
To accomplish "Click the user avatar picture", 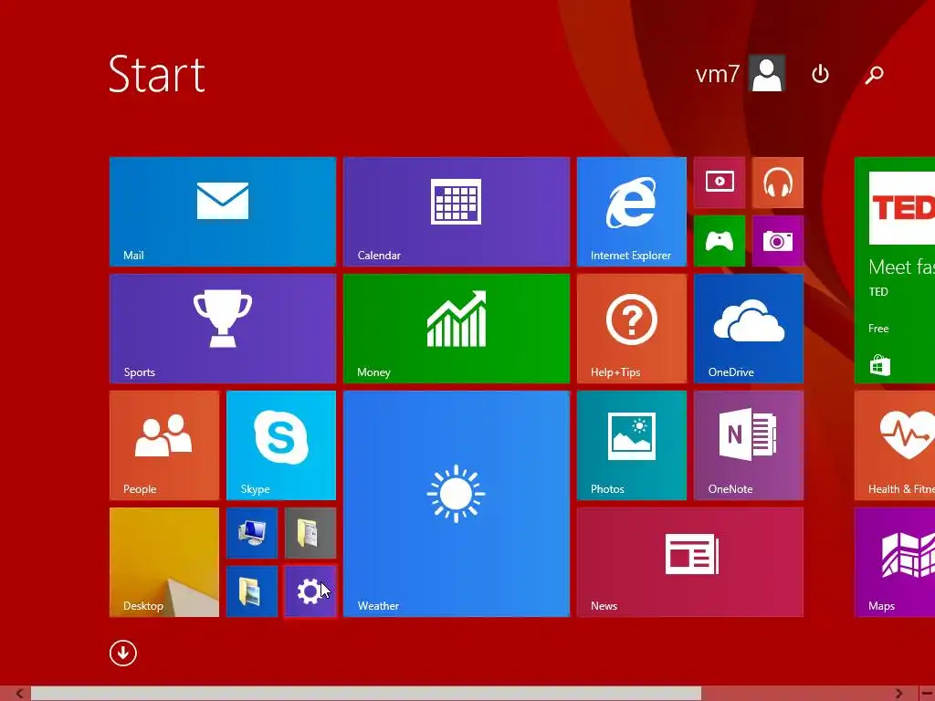I will (767, 74).
